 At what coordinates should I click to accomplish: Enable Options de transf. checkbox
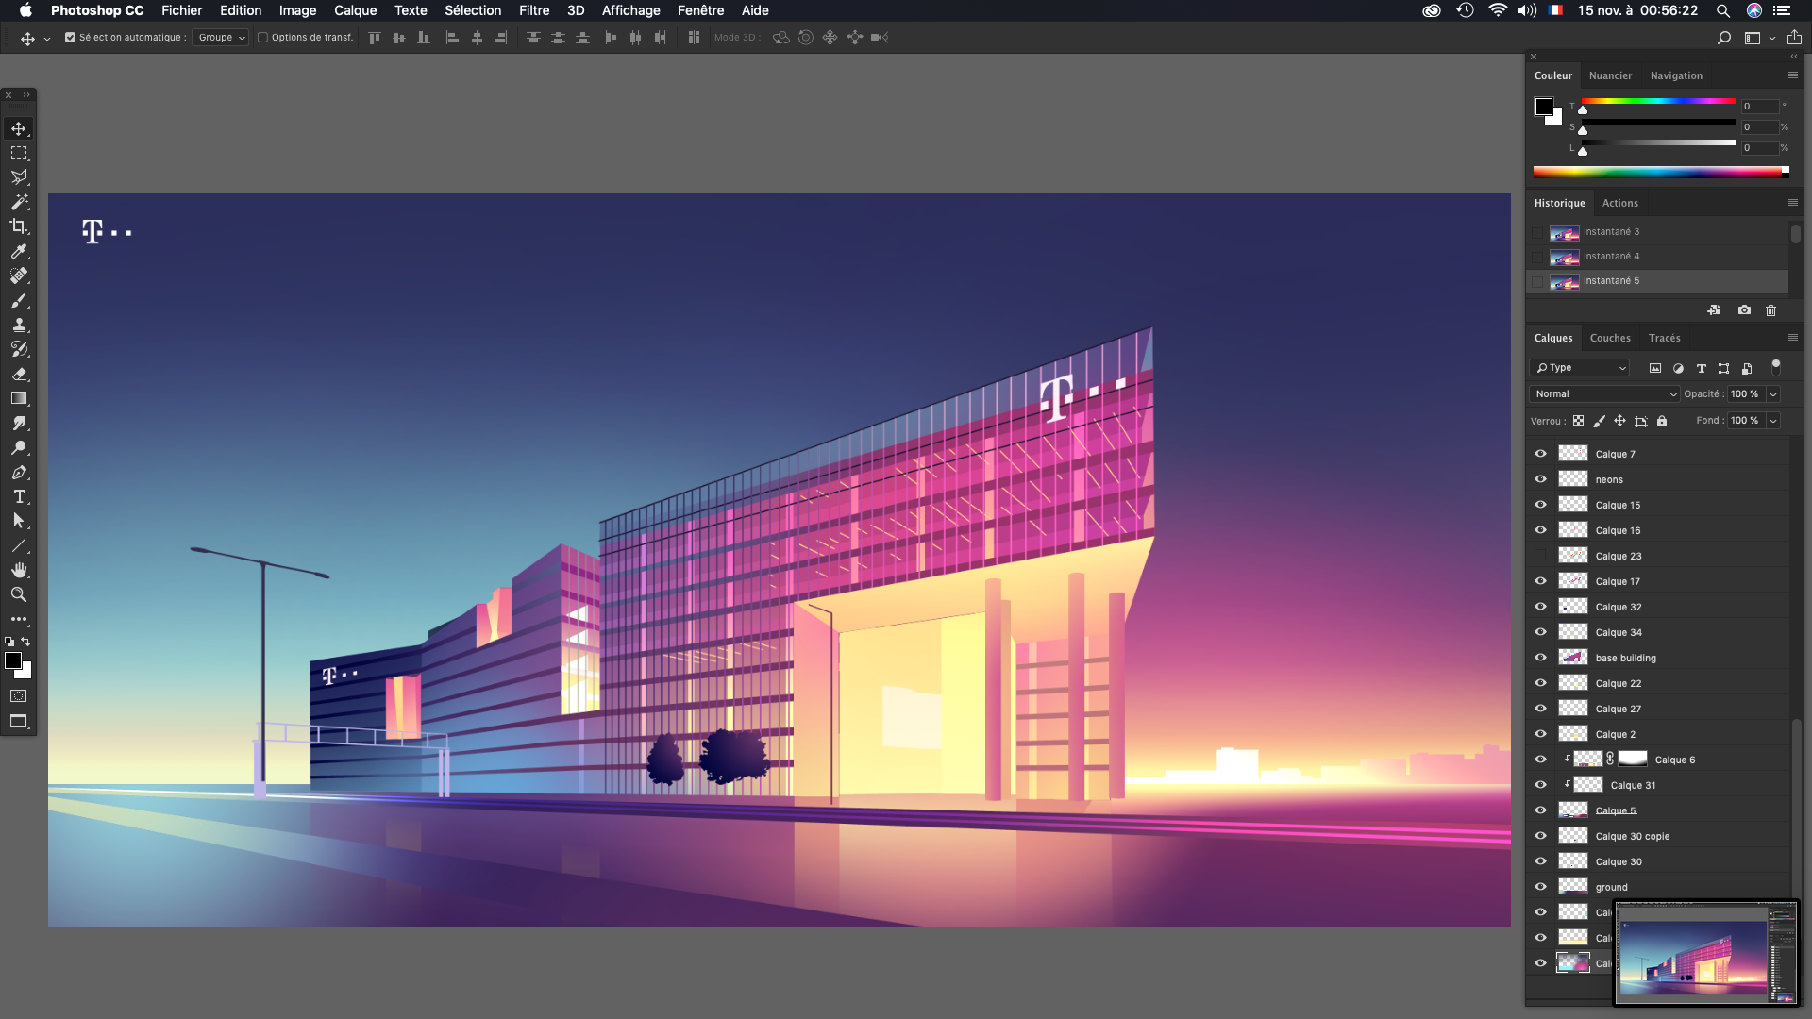pyautogui.click(x=263, y=38)
